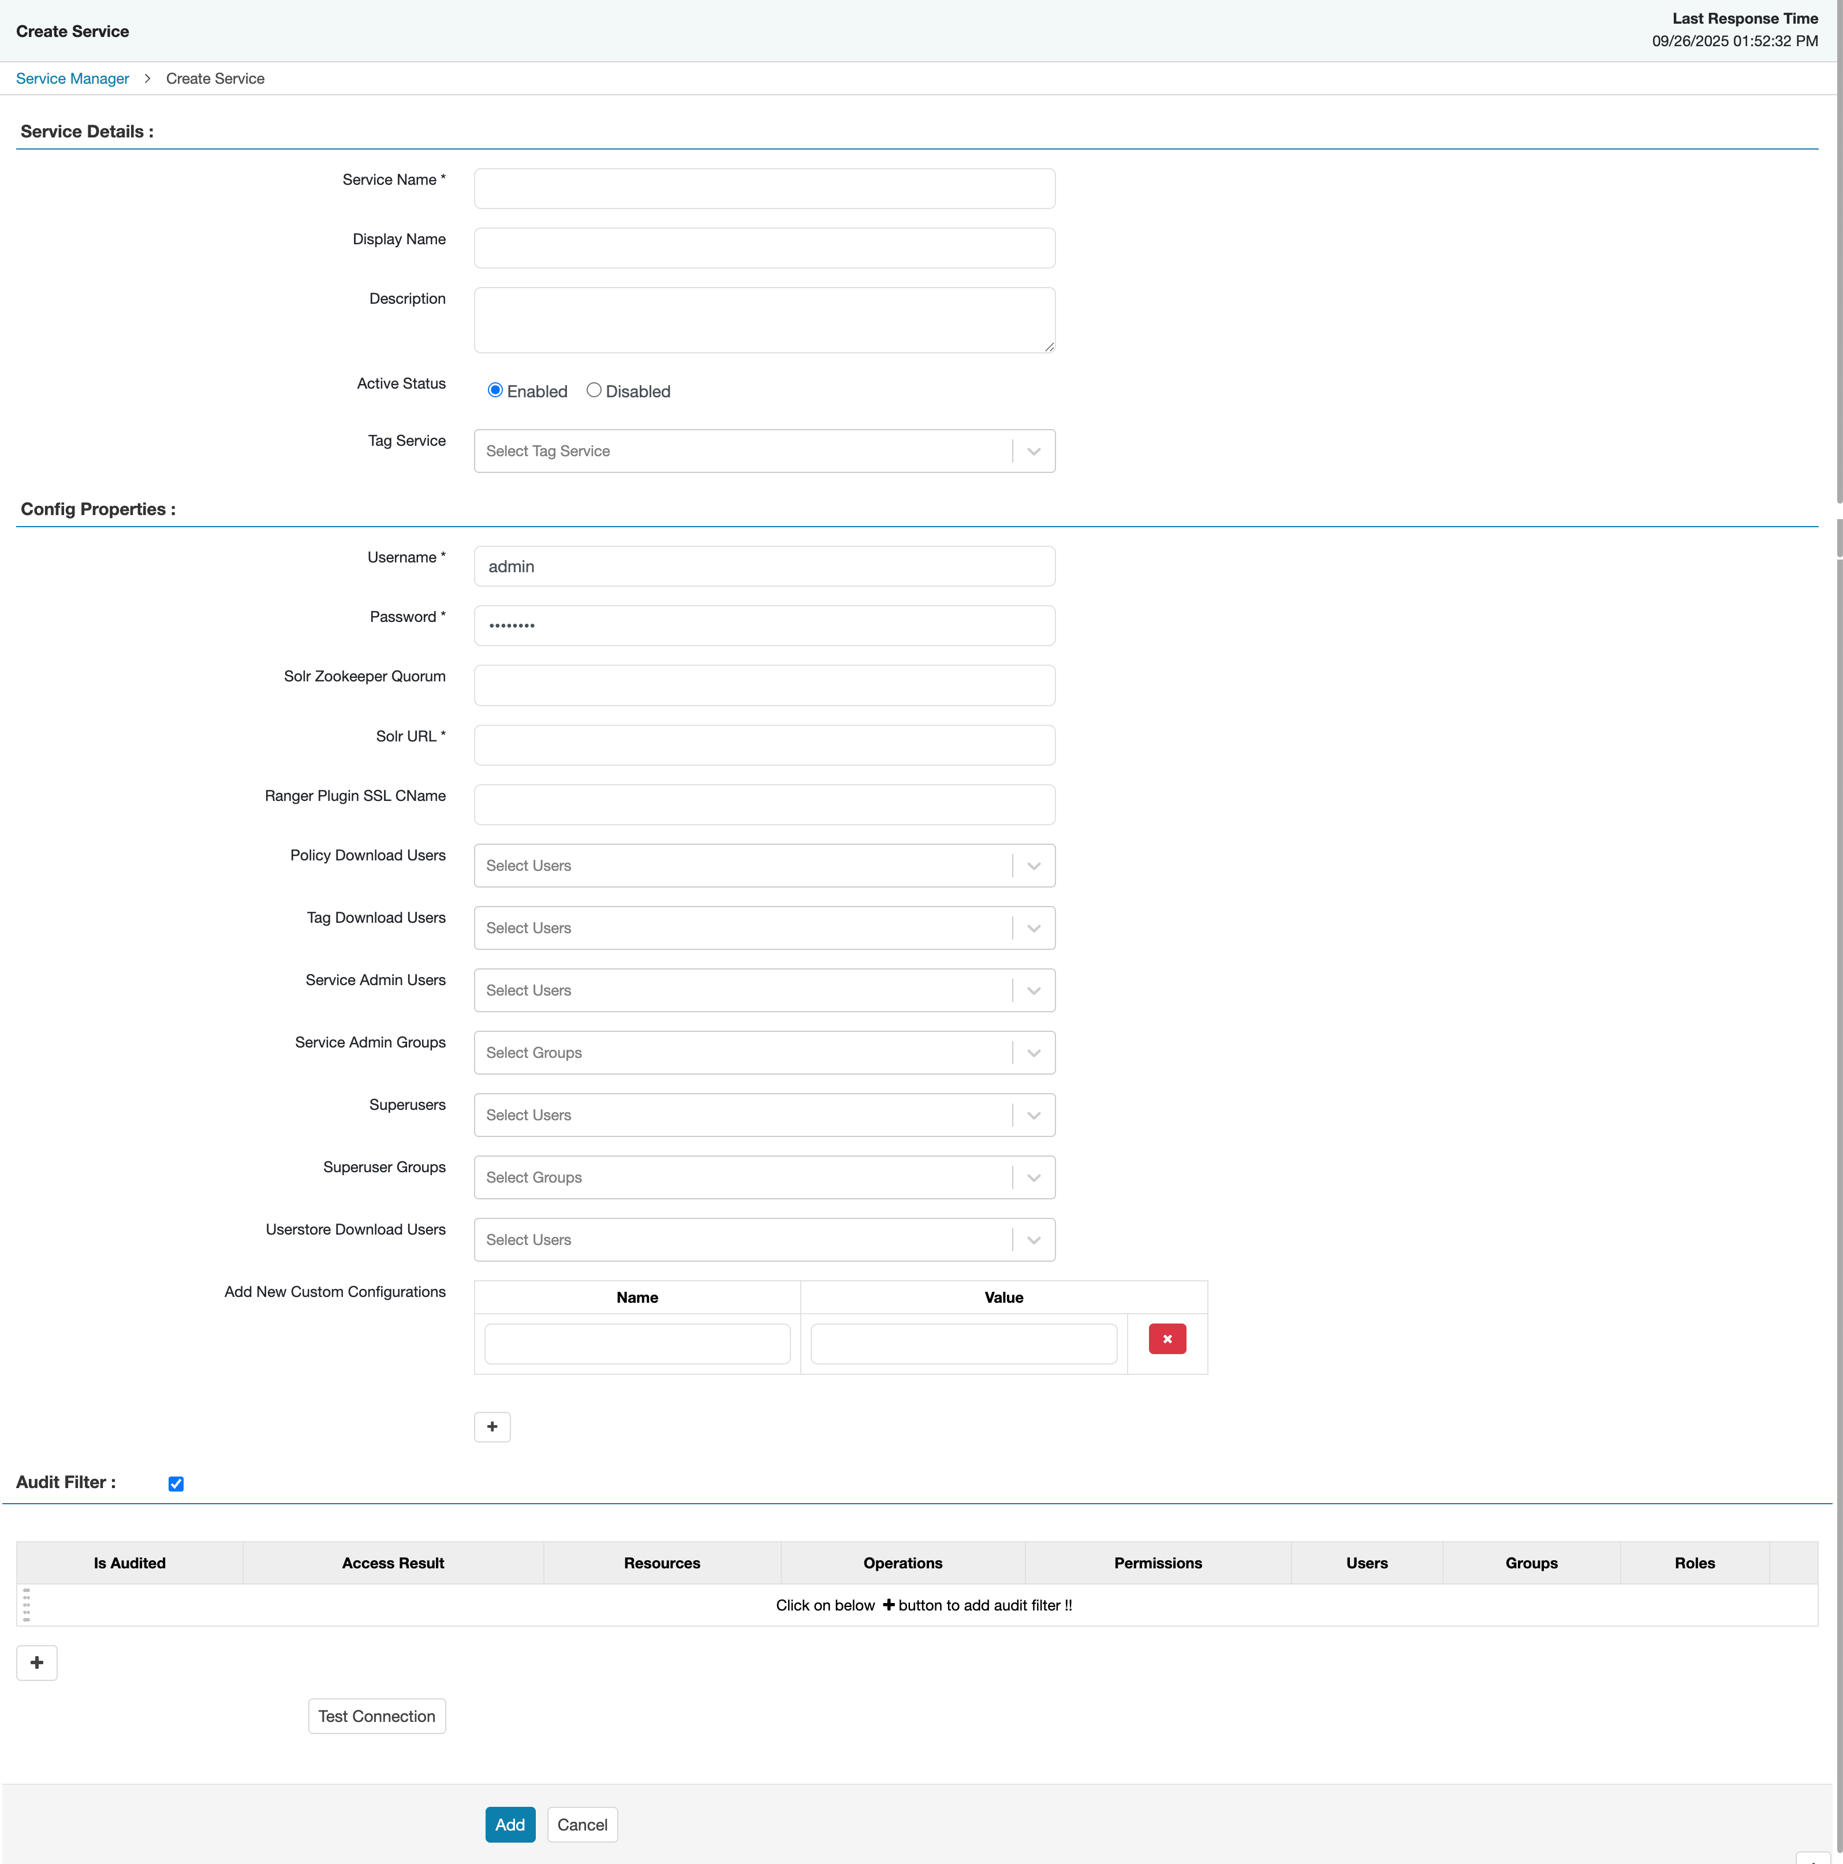1843x1864 pixels.
Task: Select the Enabled active status option
Action: pyautogui.click(x=495, y=390)
